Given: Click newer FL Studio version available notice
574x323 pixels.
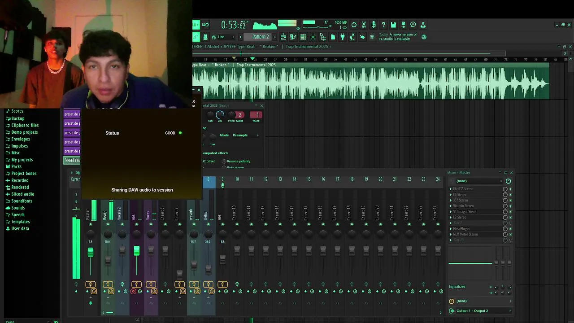Looking at the screenshot, I should coord(398,37).
